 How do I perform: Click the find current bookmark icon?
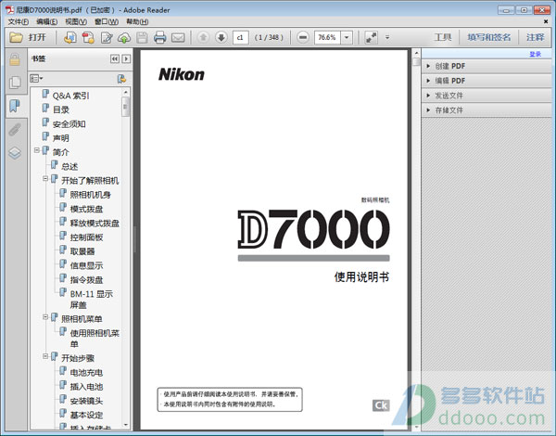[121, 79]
